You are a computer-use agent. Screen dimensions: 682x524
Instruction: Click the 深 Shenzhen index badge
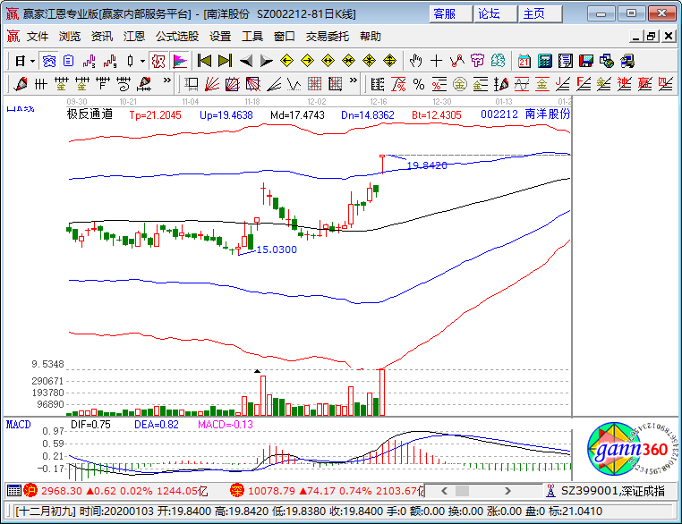tap(237, 491)
